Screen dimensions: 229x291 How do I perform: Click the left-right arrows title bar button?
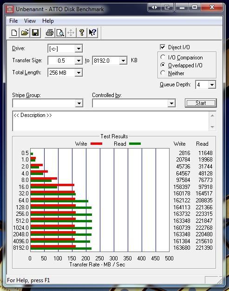pos(154,7)
